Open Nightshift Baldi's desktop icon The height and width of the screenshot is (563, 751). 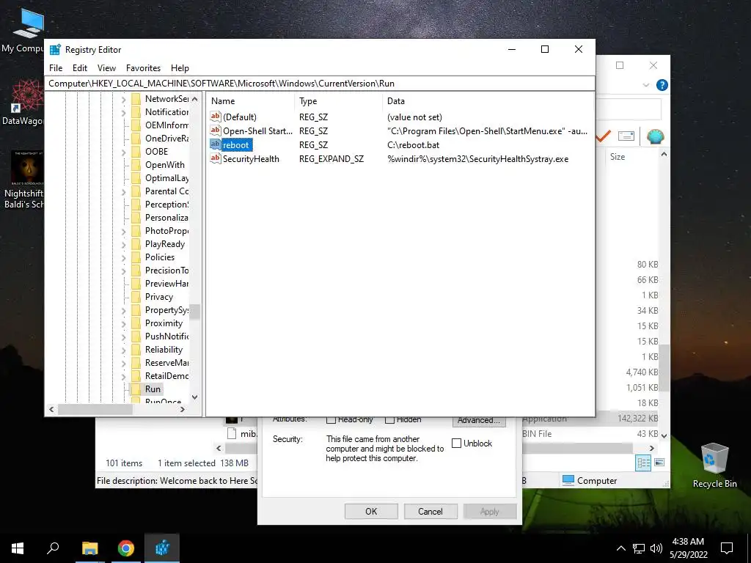pyautogui.click(x=27, y=169)
